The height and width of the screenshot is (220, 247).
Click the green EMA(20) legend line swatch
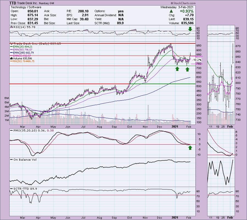(x=11, y=47)
